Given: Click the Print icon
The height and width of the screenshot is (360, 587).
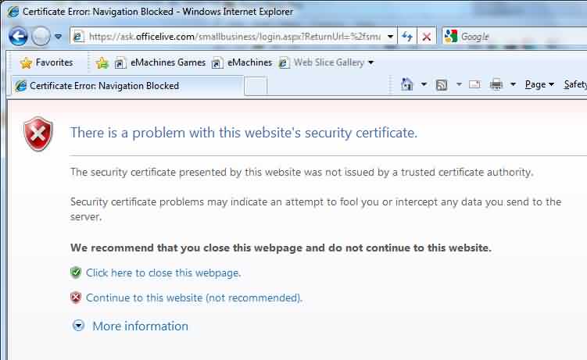Looking at the screenshot, I should pyautogui.click(x=496, y=84).
